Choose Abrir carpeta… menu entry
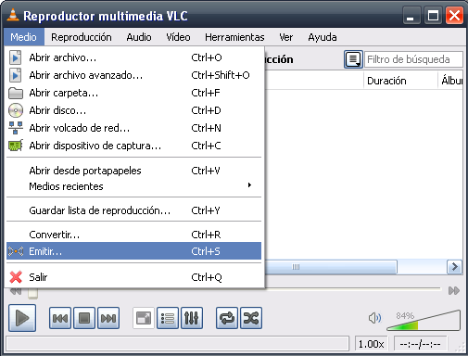This screenshot has height=356, width=468. [134, 93]
